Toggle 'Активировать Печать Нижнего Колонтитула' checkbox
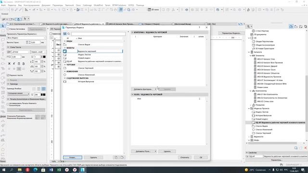This screenshot has width=308, height=173. coord(8,104)
